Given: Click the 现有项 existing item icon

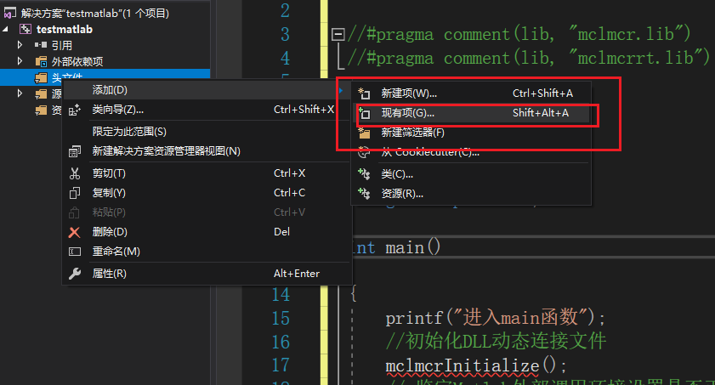Looking at the screenshot, I should click(x=364, y=113).
